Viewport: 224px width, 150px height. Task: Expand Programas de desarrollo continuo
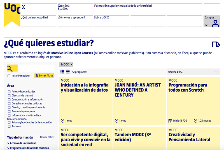[x=28, y=148]
